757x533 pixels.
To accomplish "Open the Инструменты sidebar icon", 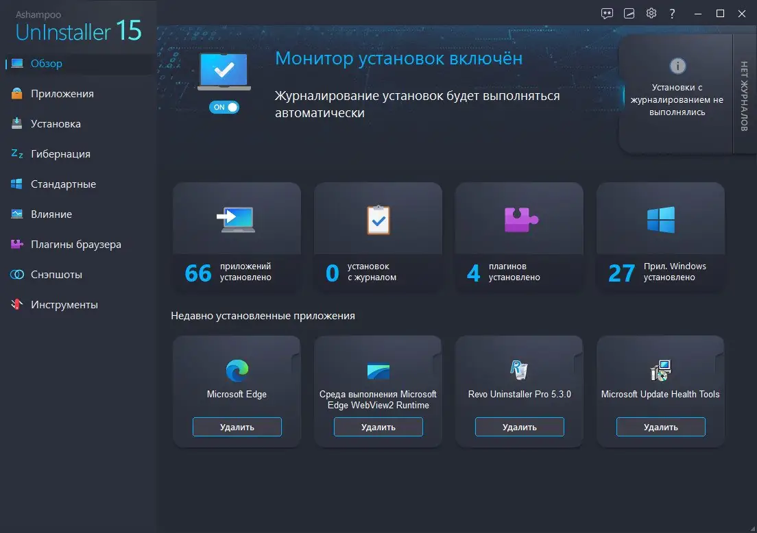I will [16, 304].
